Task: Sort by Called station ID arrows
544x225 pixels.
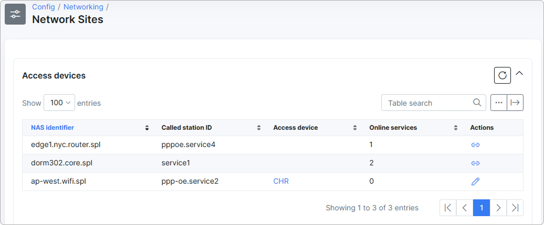Action: click(x=259, y=128)
